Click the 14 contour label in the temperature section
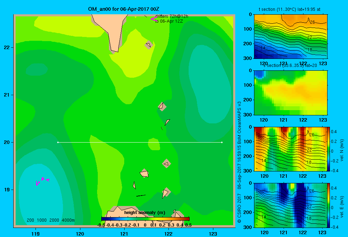348x237 pixels. pyautogui.click(x=263, y=48)
